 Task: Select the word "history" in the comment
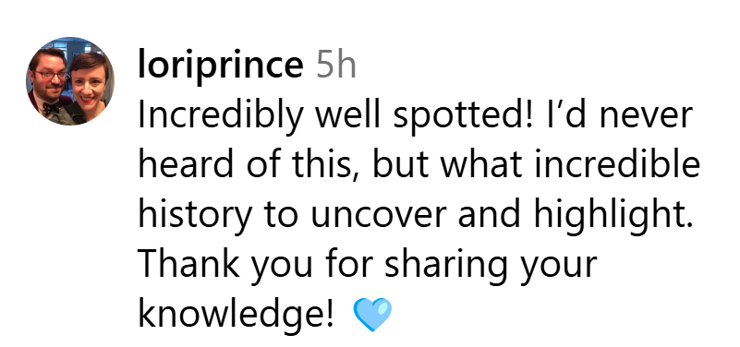(195, 215)
